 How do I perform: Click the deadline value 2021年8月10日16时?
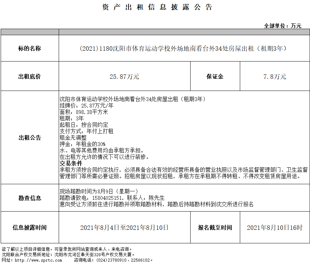[275, 227]
